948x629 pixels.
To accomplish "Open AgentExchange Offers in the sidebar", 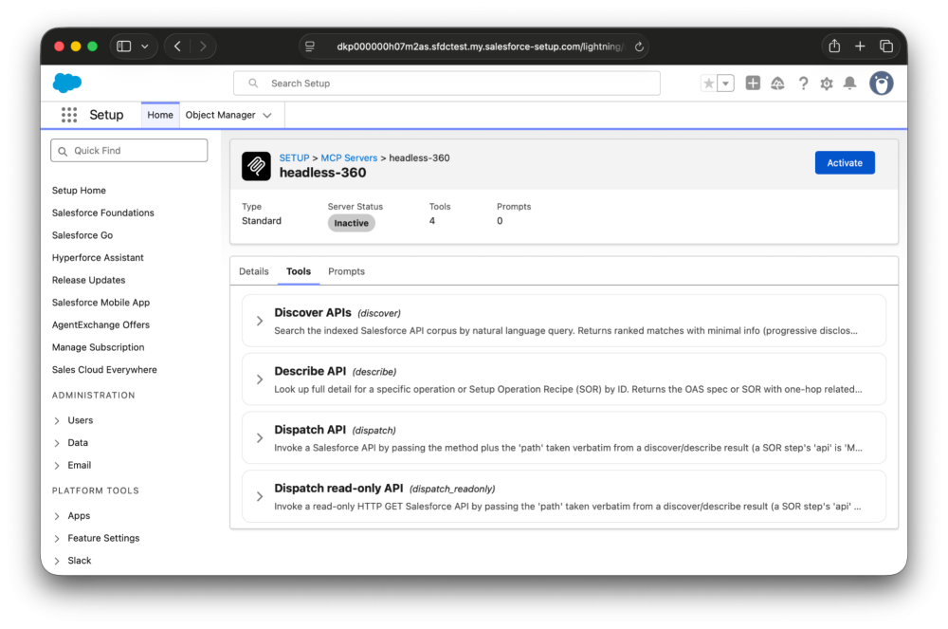I will [x=101, y=324].
